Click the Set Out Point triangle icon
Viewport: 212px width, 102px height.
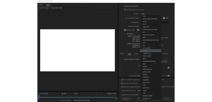[65, 94]
